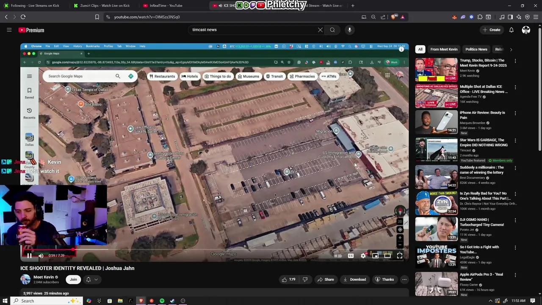Open YouTube notifications bell
This screenshot has height=305, width=542.
click(511, 30)
